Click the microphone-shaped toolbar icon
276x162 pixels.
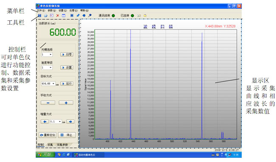click(x=90, y=15)
